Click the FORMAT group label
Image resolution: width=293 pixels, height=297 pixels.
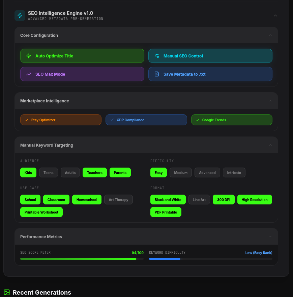[x=157, y=188]
